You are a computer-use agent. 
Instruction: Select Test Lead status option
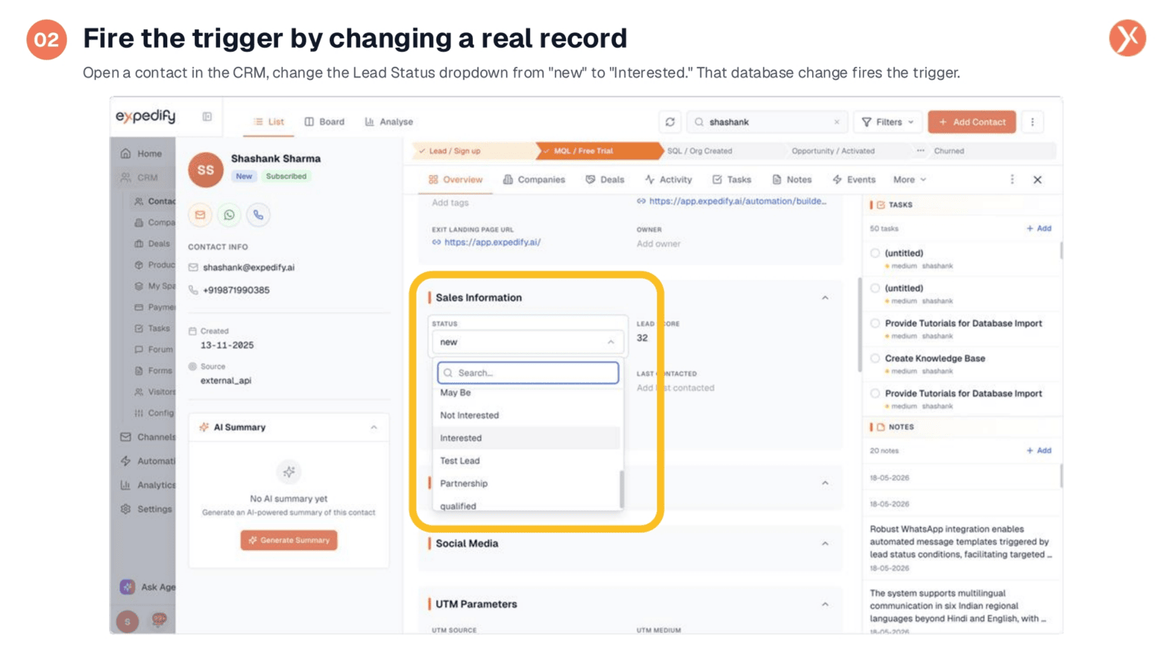527,461
